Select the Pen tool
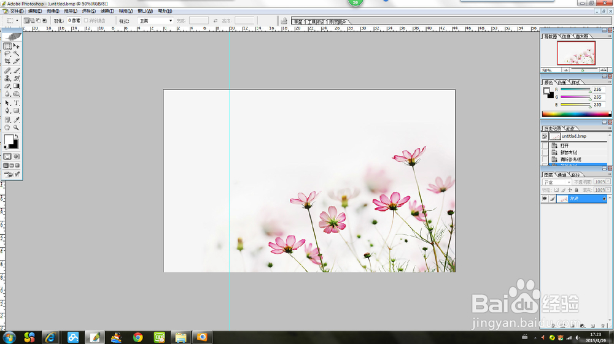The width and height of the screenshot is (614, 344). coord(7,110)
